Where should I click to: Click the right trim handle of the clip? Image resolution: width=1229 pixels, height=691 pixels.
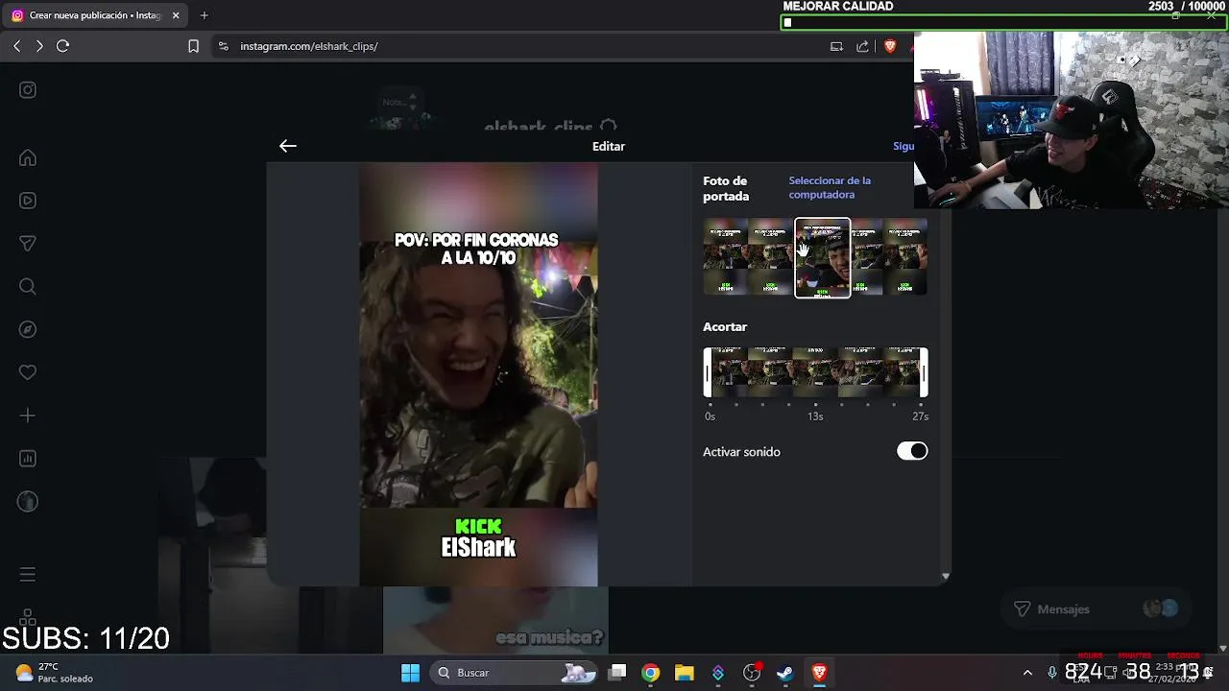click(924, 372)
